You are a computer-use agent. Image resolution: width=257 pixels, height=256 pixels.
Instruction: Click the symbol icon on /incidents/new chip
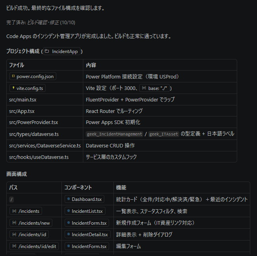pyautogui.click(x=14, y=223)
